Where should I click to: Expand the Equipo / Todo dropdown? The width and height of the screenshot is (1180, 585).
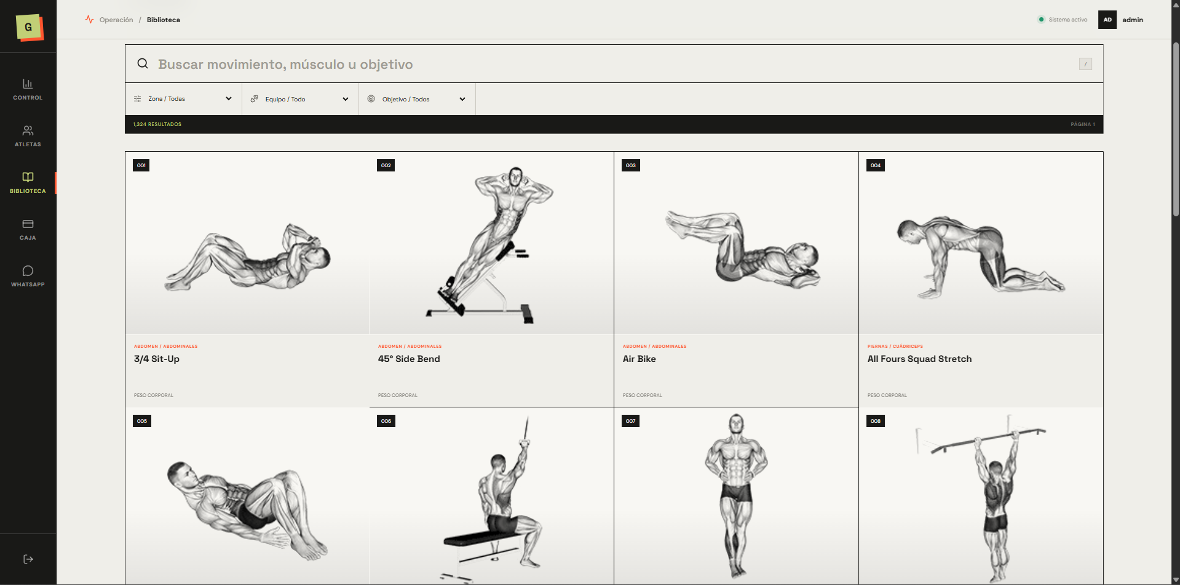tap(300, 99)
